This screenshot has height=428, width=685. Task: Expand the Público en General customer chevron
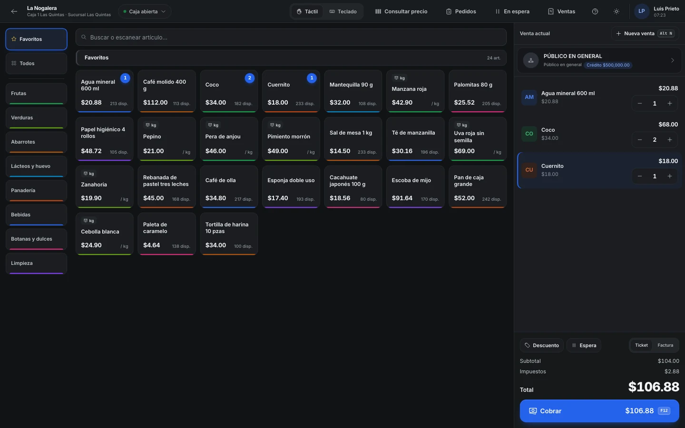[x=672, y=60]
